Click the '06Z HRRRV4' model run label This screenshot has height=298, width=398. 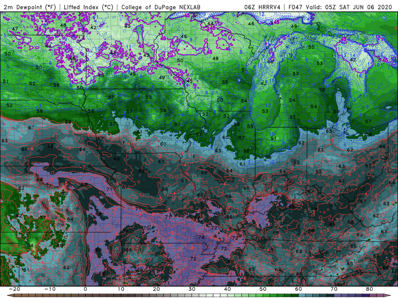pos(262,7)
